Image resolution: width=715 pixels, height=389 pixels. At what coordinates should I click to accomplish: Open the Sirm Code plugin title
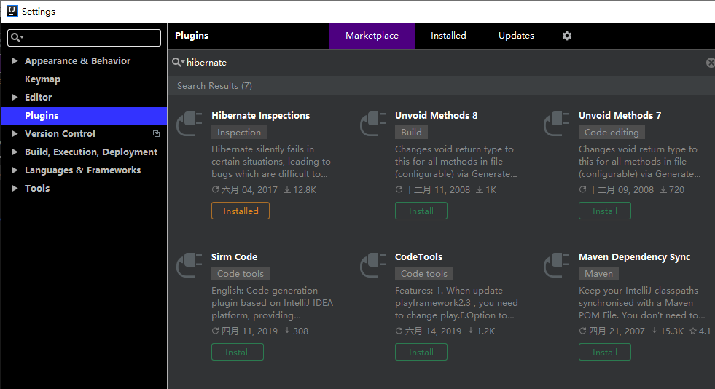235,257
